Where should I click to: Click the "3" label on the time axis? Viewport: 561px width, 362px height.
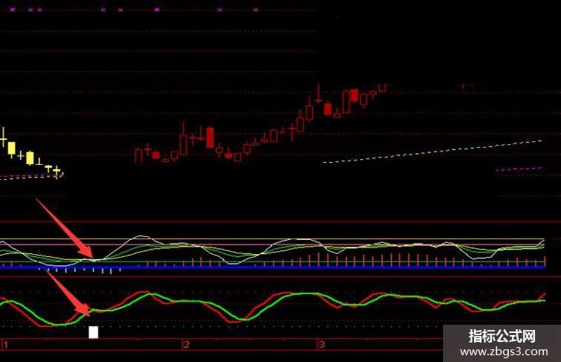coord(322,345)
